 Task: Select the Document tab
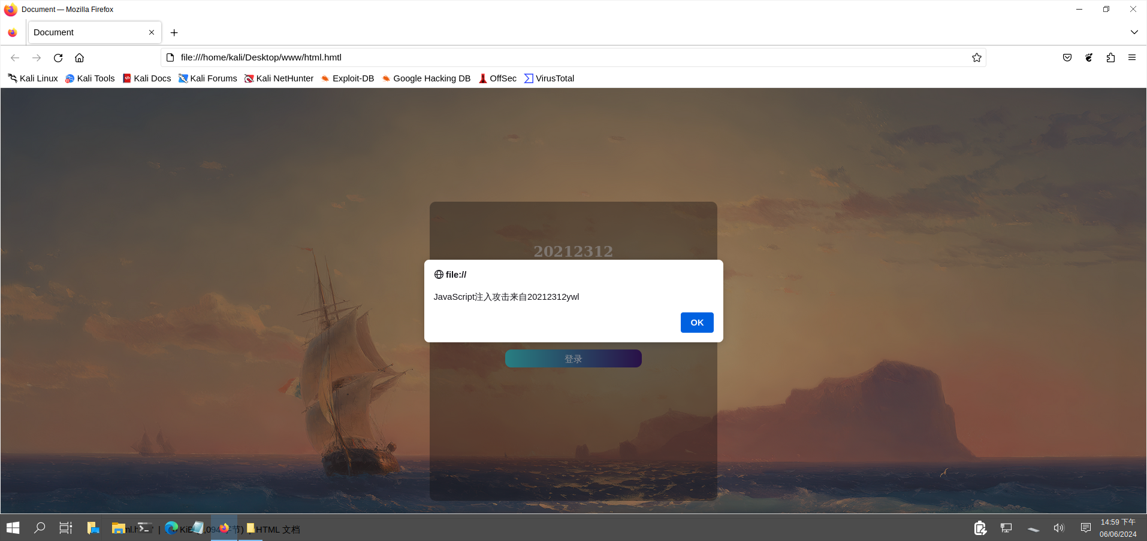click(x=94, y=32)
